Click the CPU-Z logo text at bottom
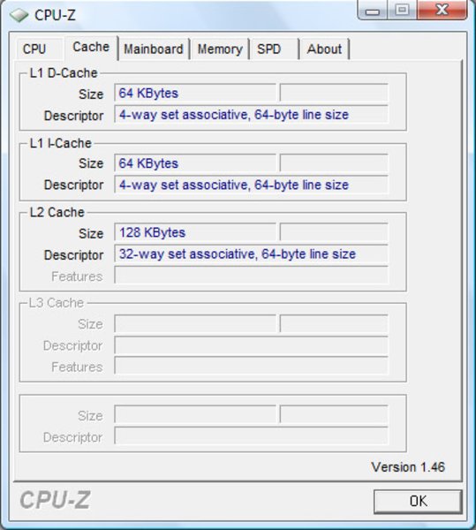Screen dimensions: 476x530 (x=55, y=500)
